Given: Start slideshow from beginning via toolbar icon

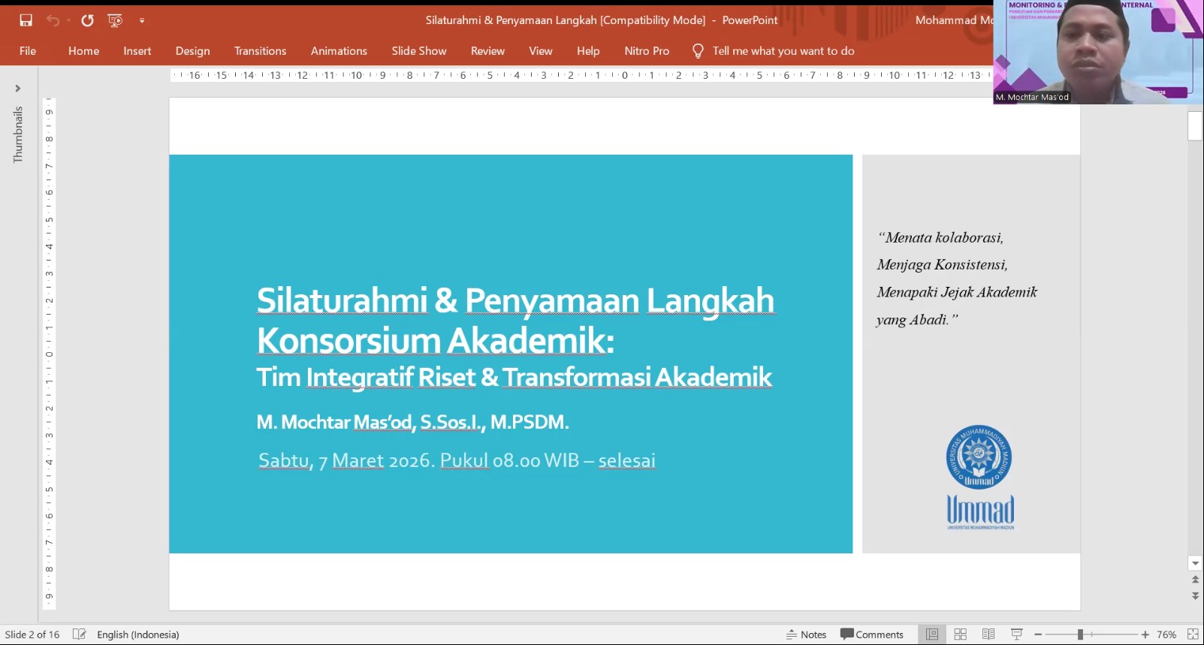Looking at the screenshot, I should tap(115, 20).
